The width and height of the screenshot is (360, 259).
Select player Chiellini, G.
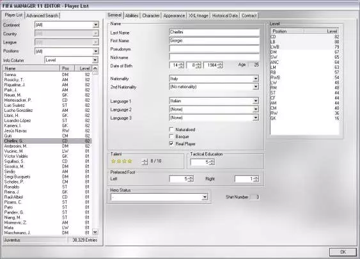[47, 141]
